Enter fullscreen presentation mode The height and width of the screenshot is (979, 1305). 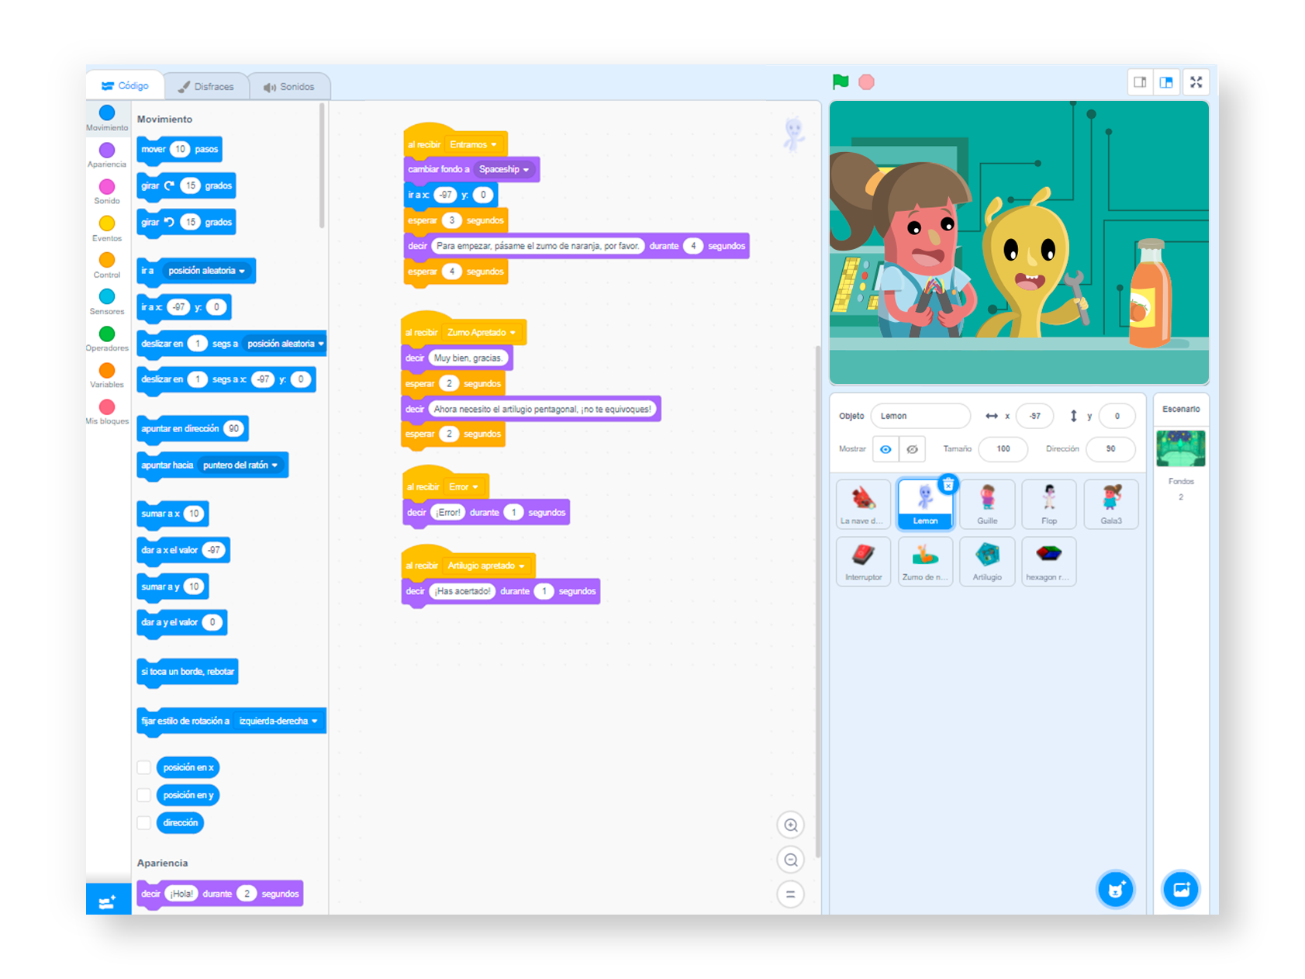point(1196,81)
